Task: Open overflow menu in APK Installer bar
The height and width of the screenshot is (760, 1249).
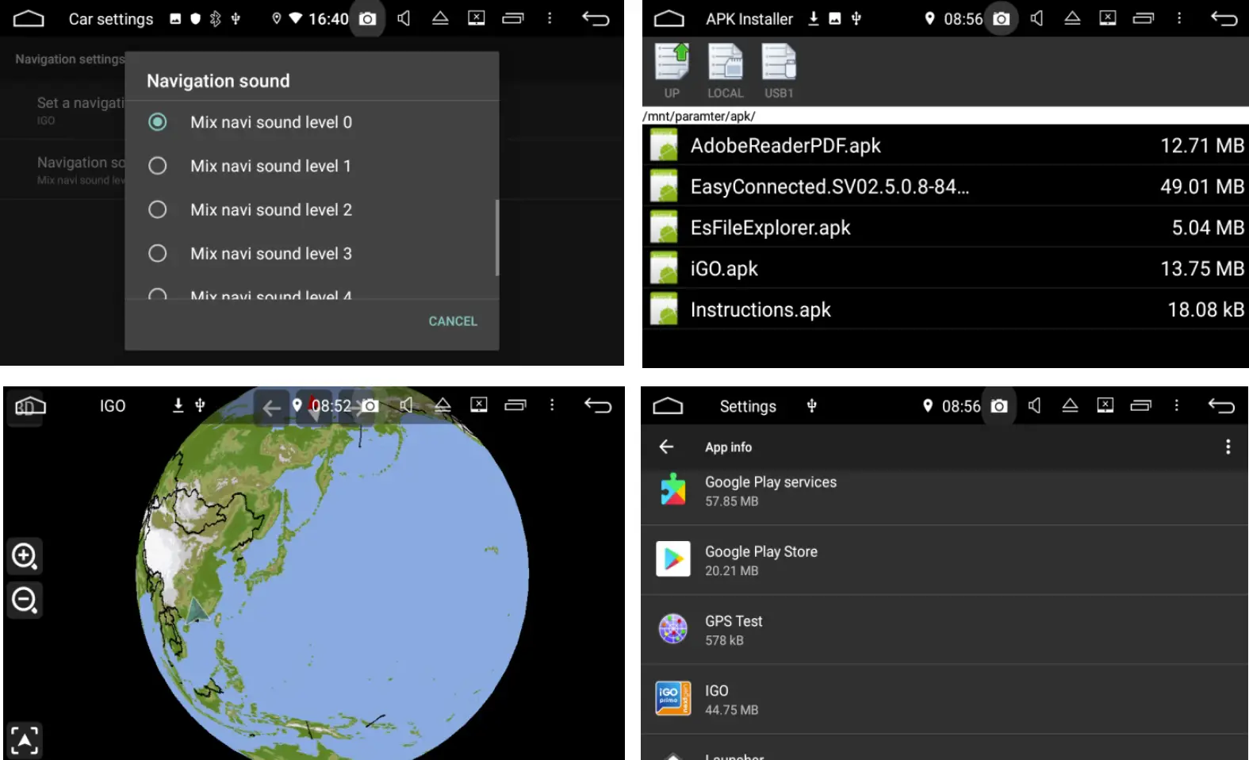Action: [1179, 18]
